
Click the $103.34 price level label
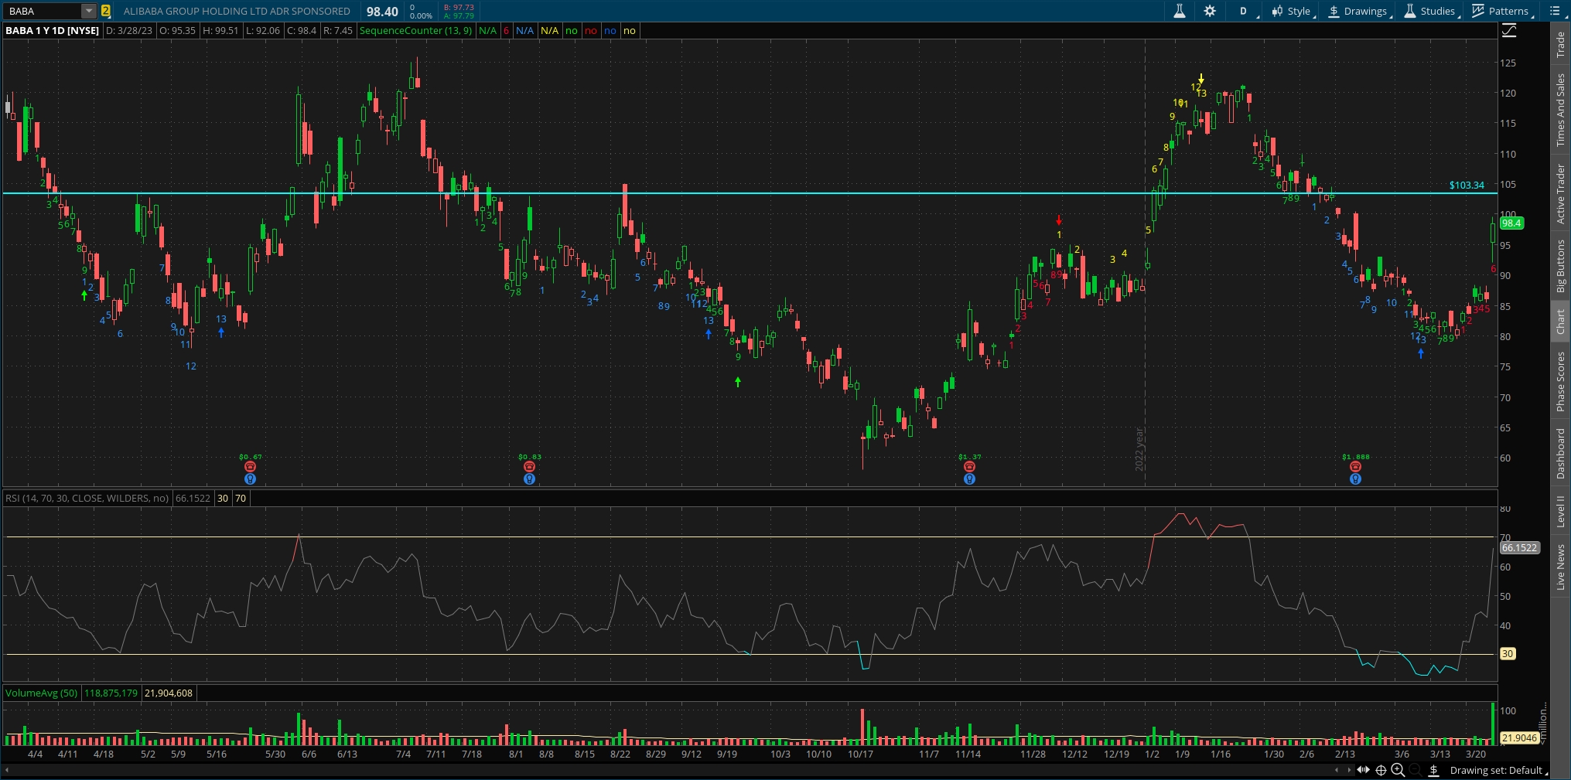[x=1467, y=186]
